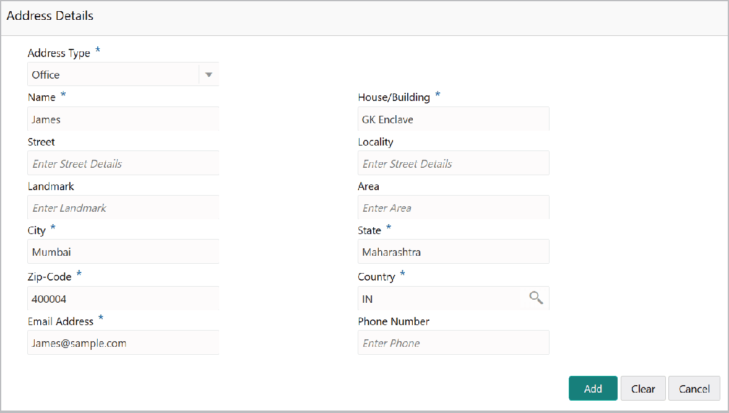
Task: Expand the Address Type dropdown
Action: coord(209,74)
